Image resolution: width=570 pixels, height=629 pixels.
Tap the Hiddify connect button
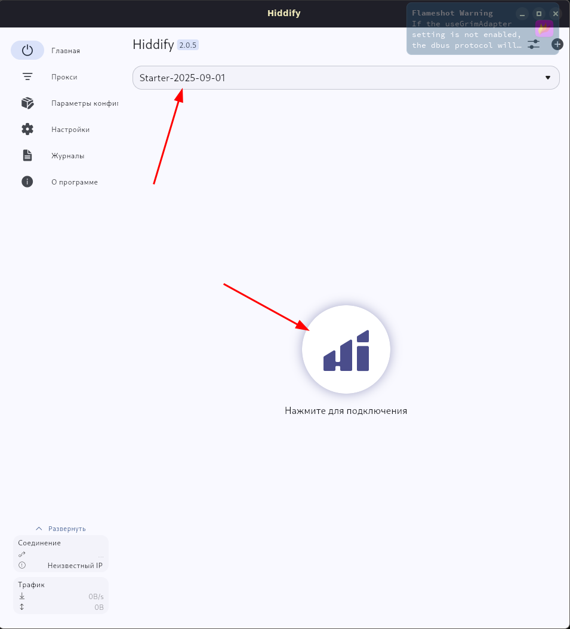(x=346, y=349)
